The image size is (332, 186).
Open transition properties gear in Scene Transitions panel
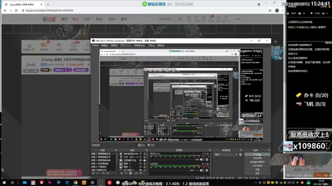coord(240,154)
